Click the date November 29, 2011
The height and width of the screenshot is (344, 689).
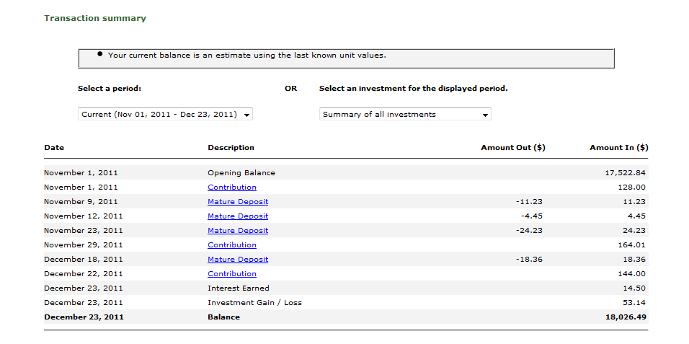click(84, 244)
